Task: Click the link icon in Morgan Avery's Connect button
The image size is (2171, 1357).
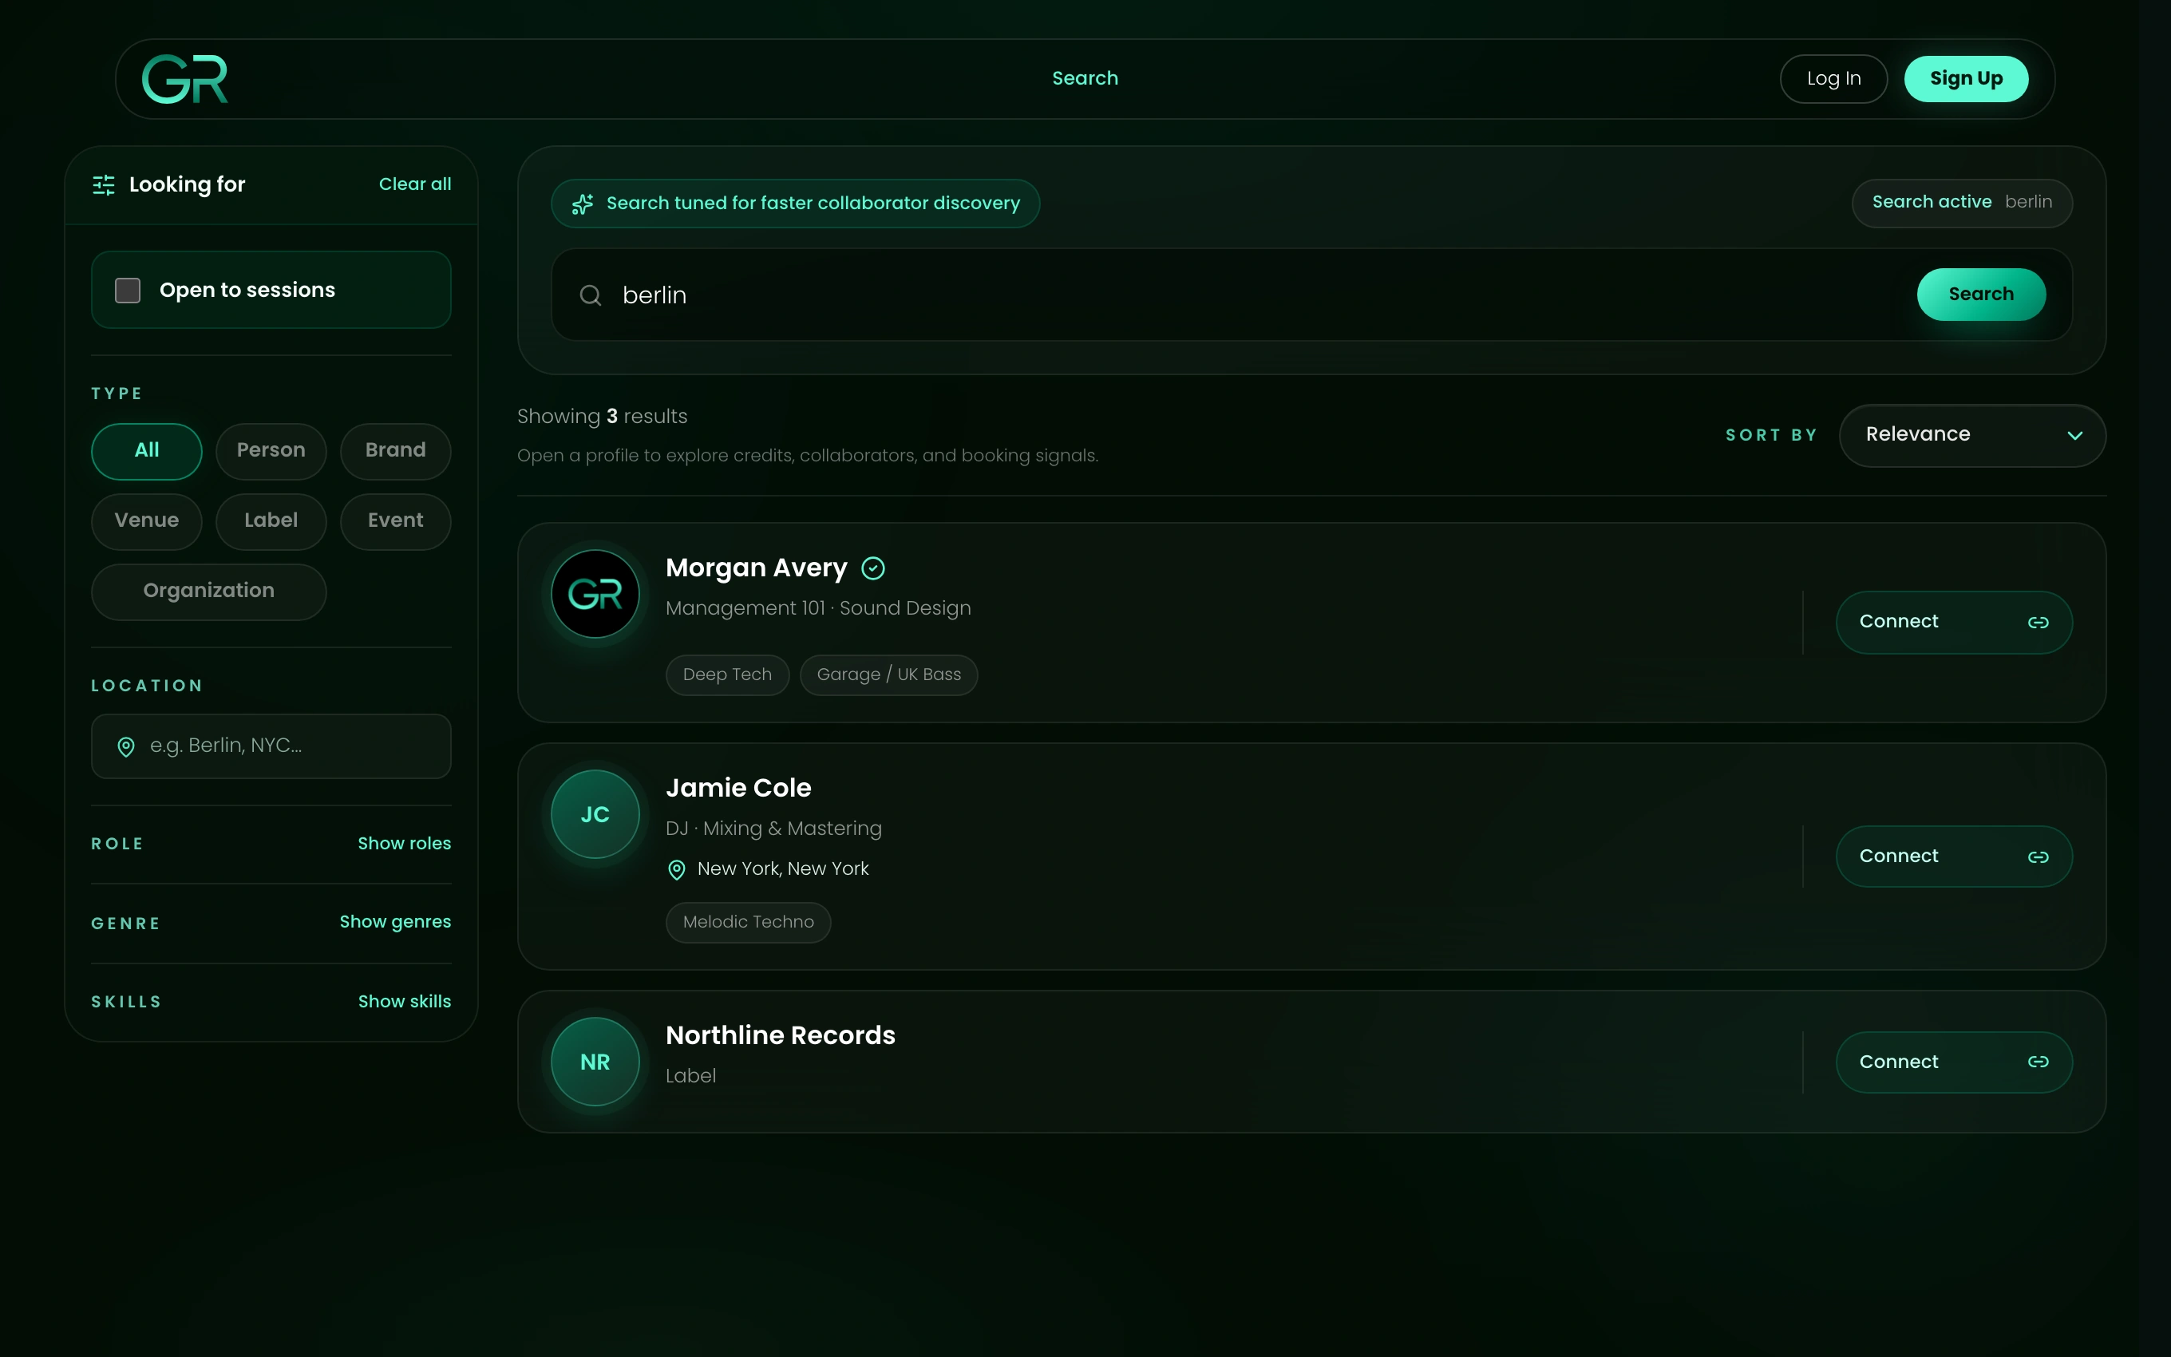Action: [x=2039, y=622]
